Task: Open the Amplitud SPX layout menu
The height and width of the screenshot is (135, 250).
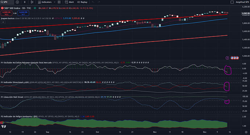Action: [242, 2]
